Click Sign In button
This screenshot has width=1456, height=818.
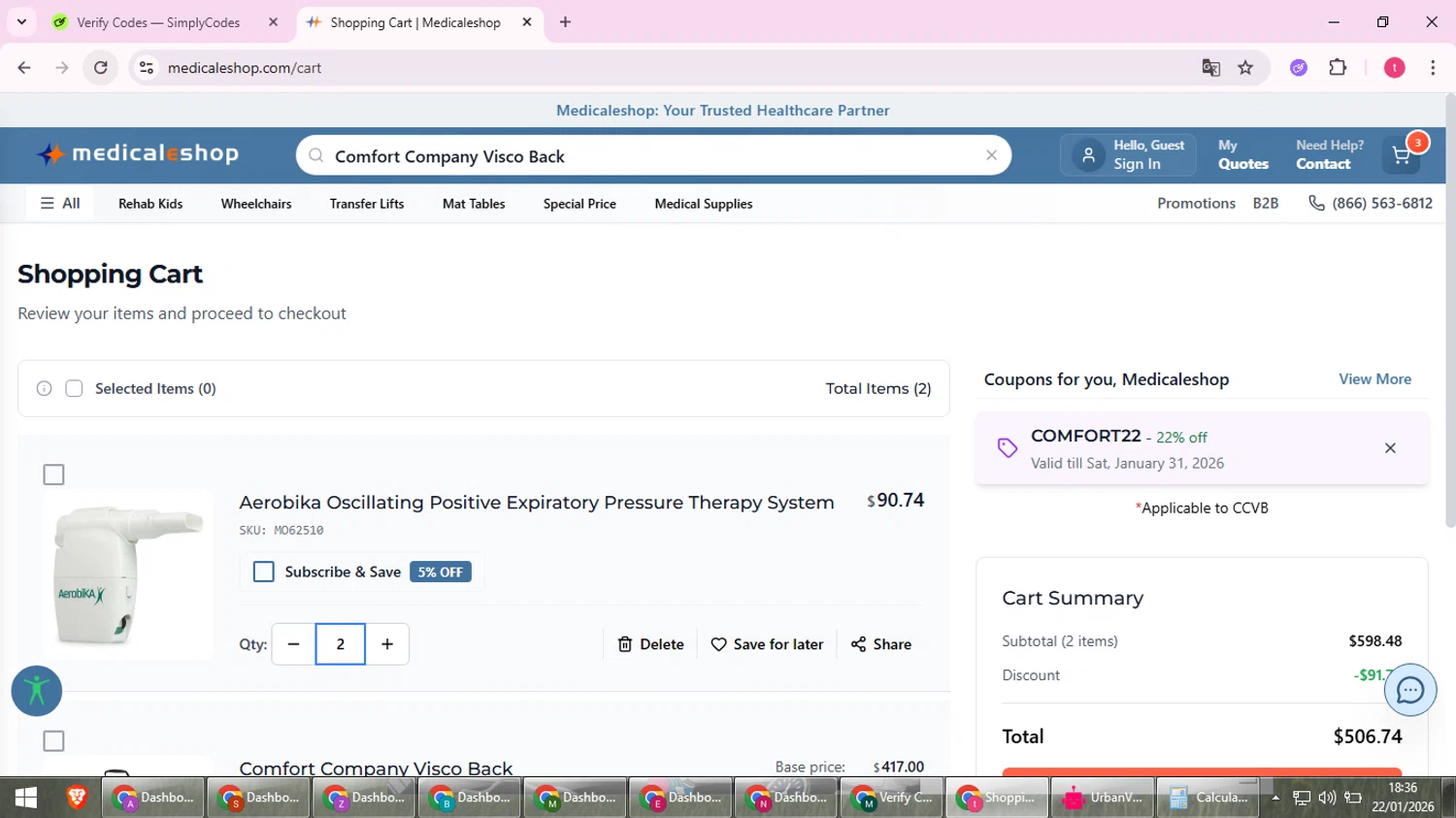pos(1129,155)
